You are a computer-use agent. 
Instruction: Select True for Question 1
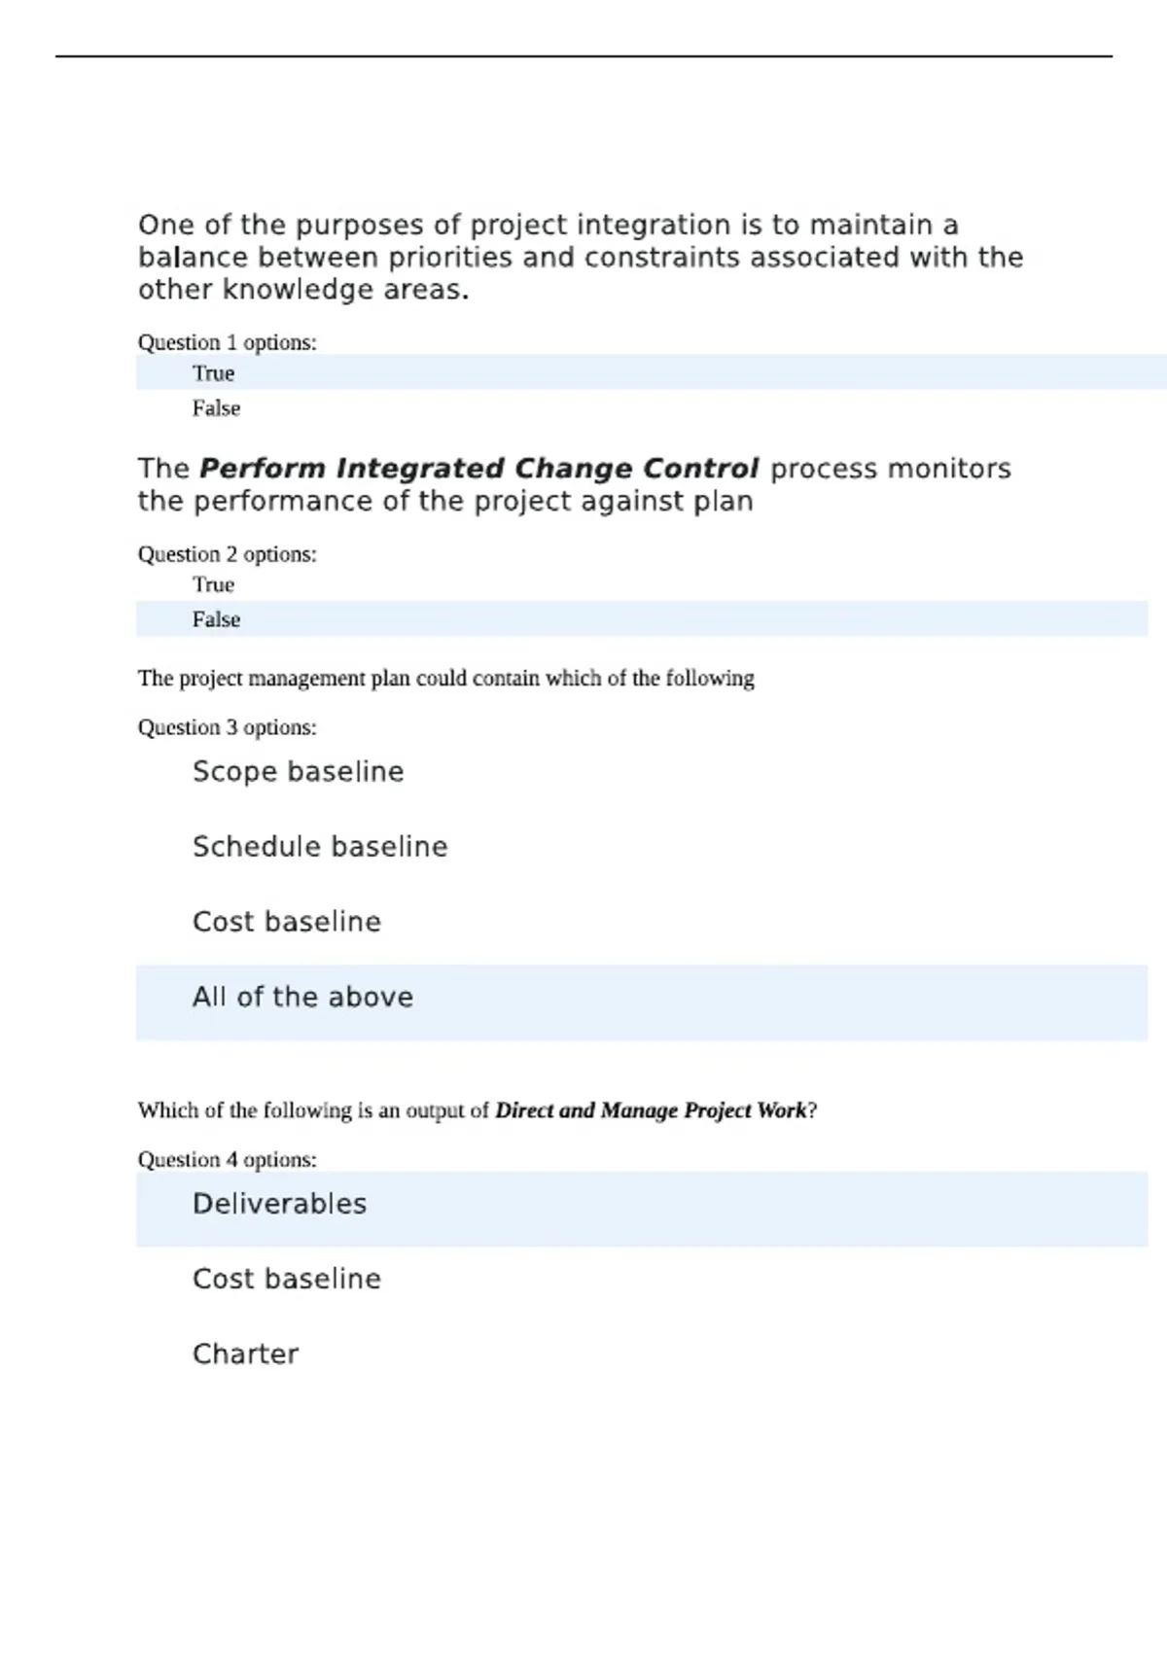tap(651, 372)
